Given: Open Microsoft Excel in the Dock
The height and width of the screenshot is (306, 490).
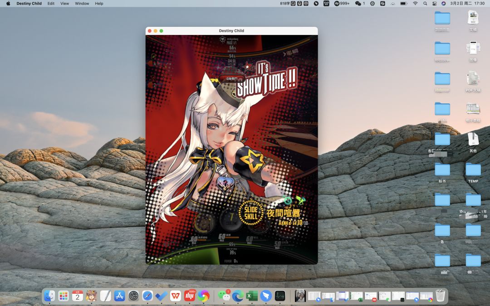Looking at the screenshot, I should coord(251,296).
